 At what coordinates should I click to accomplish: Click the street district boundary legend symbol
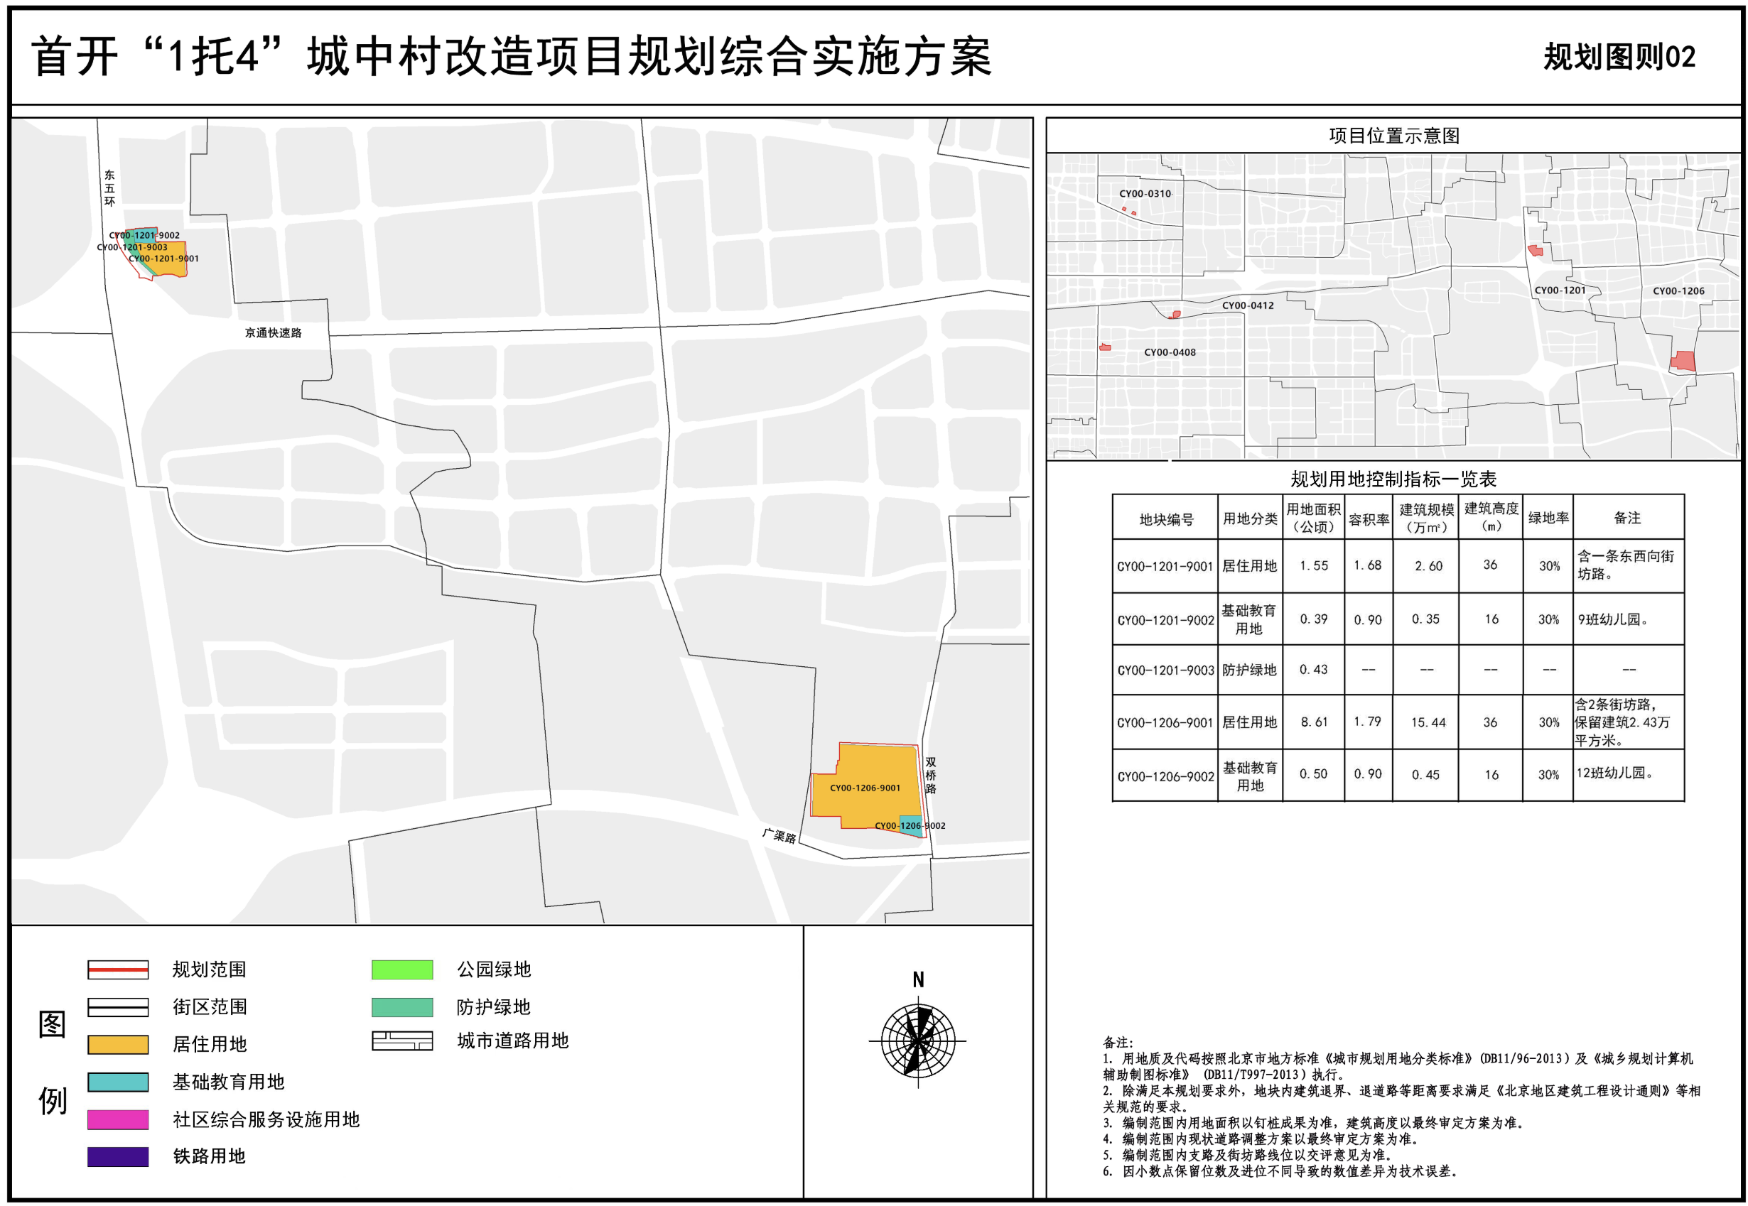[x=118, y=1007]
